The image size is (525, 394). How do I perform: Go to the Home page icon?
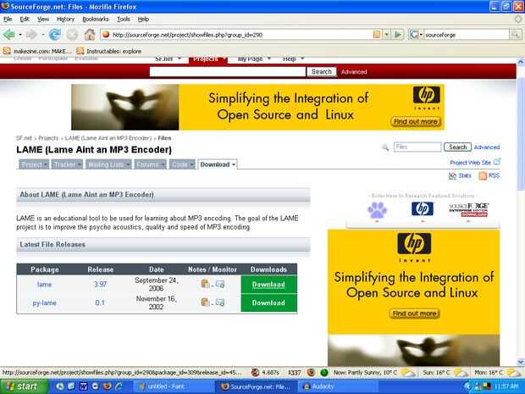(90, 34)
